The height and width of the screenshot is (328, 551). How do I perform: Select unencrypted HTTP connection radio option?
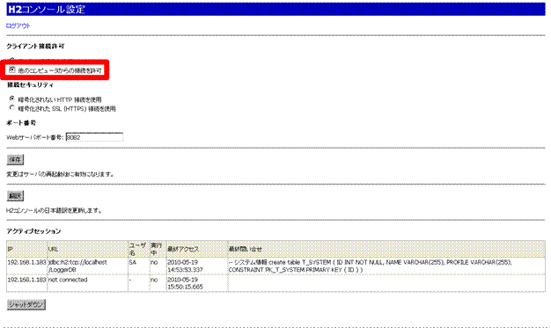pos(12,98)
